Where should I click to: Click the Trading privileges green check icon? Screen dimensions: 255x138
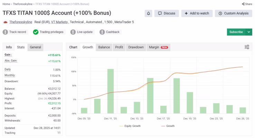[36, 32]
